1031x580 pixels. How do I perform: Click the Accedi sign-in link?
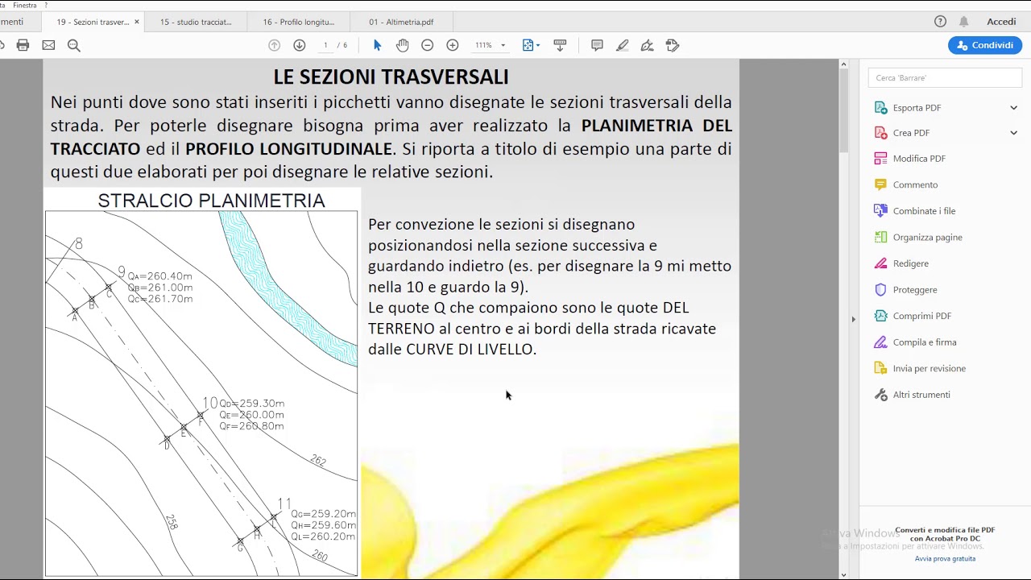(x=1001, y=22)
